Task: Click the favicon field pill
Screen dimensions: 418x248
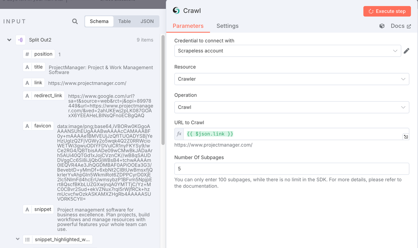Action: [x=38, y=126]
